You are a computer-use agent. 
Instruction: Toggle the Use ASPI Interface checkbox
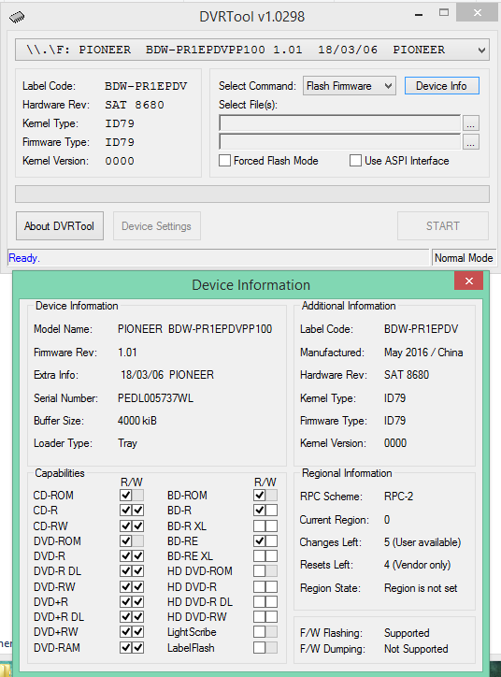pyautogui.click(x=355, y=161)
